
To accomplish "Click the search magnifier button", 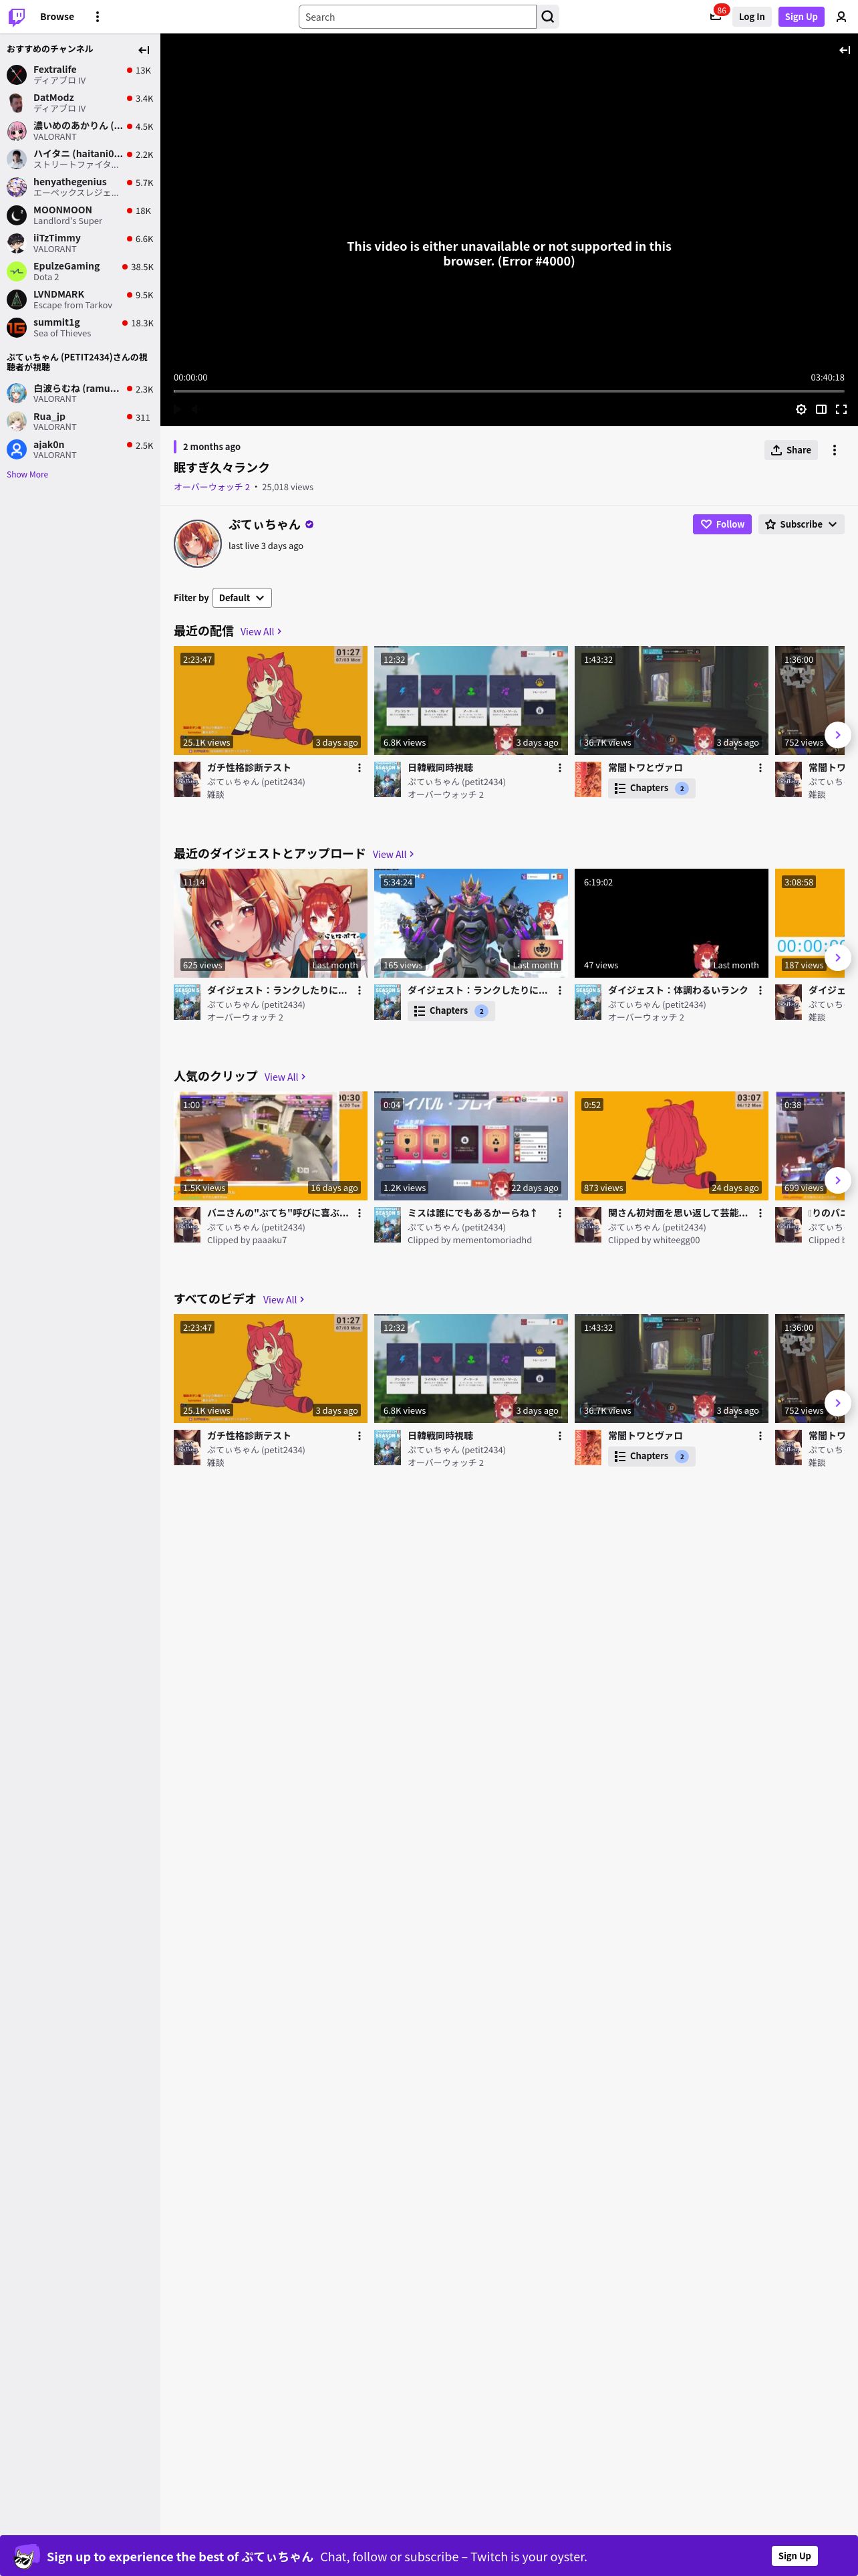I will tap(547, 17).
